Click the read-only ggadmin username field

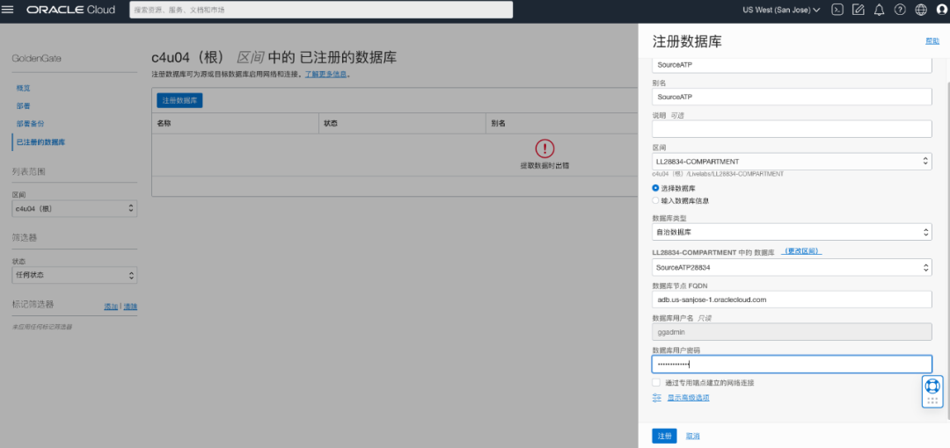click(792, 332)
